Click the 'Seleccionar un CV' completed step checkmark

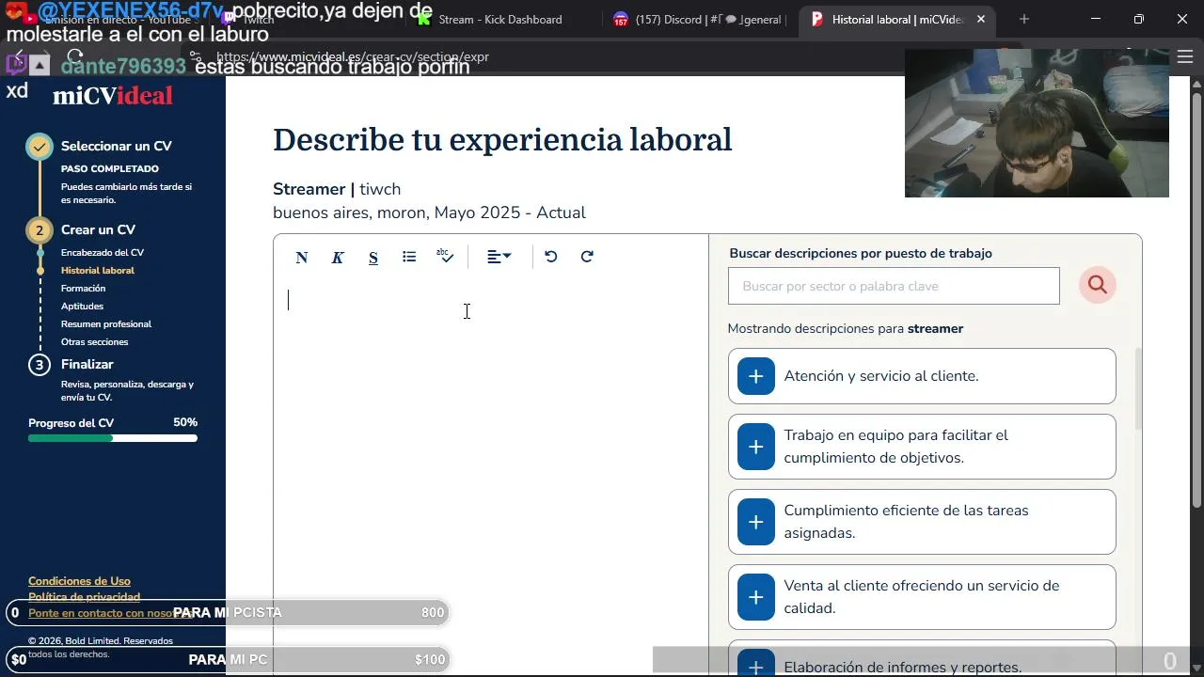click(40, 147)
